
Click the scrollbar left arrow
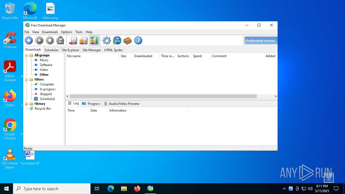[67, 96]
